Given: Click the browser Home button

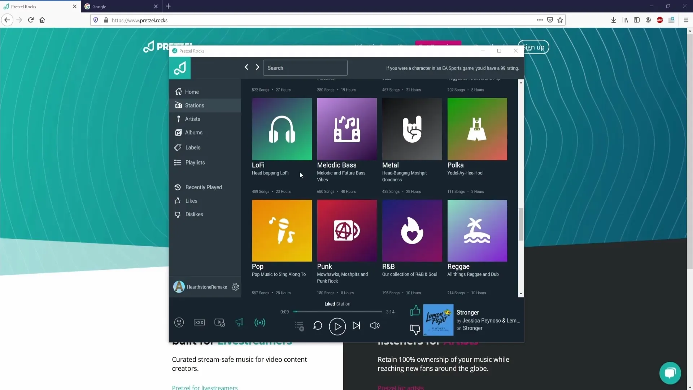Looking at the screenshot, I should click(42, 20).
